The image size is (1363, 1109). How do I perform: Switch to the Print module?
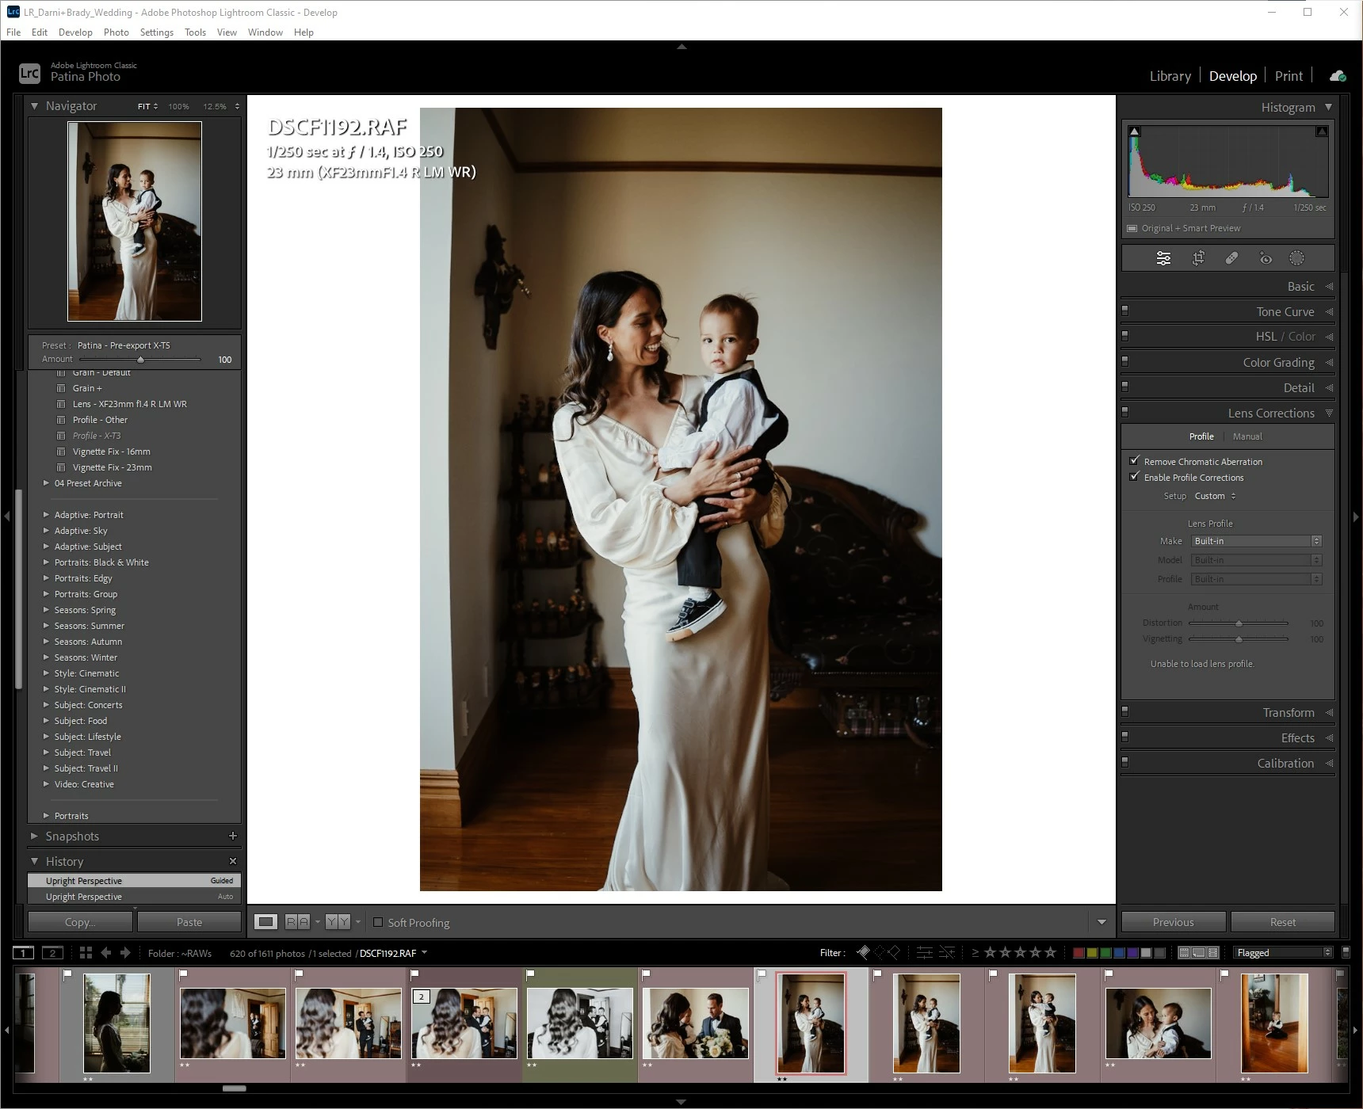coord(1289,76)
